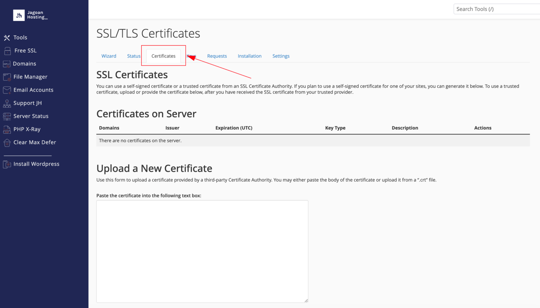Click the Domains column header
Viewport: 540px width, 308px height.
tap(109, 128)
